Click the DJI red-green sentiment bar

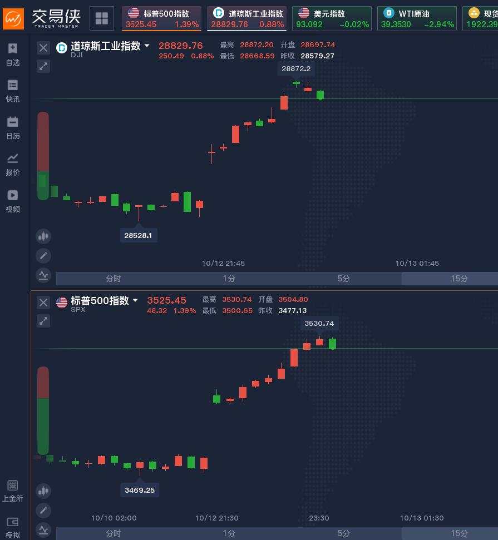point(43,156)
